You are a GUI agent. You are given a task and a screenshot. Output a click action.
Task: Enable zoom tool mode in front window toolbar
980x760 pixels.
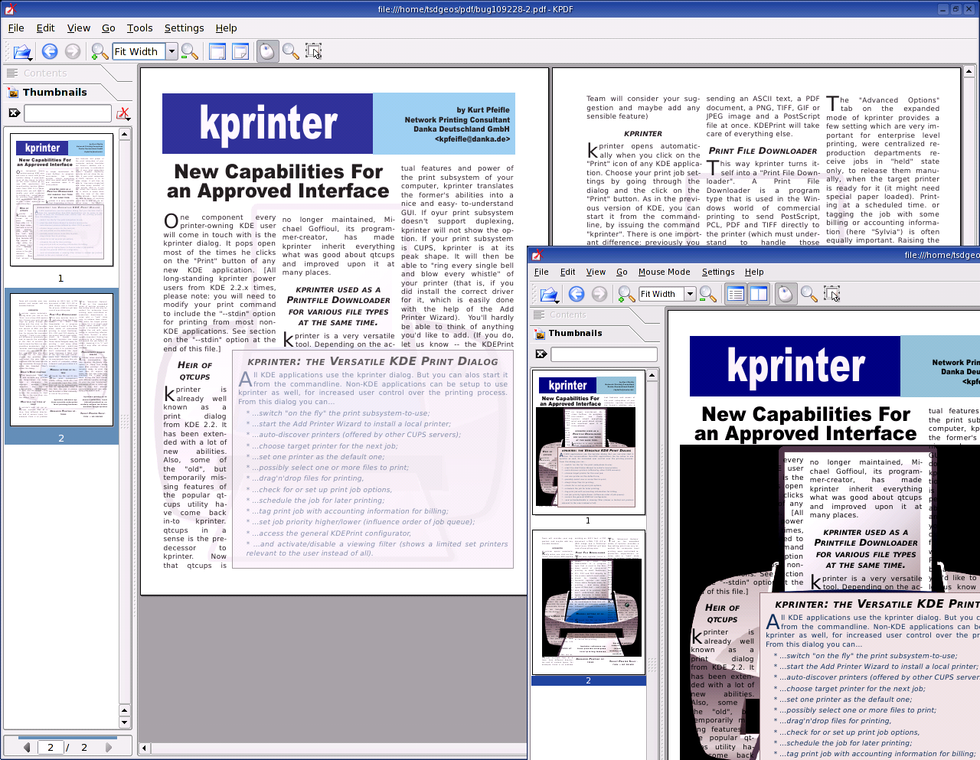(808, 294)
